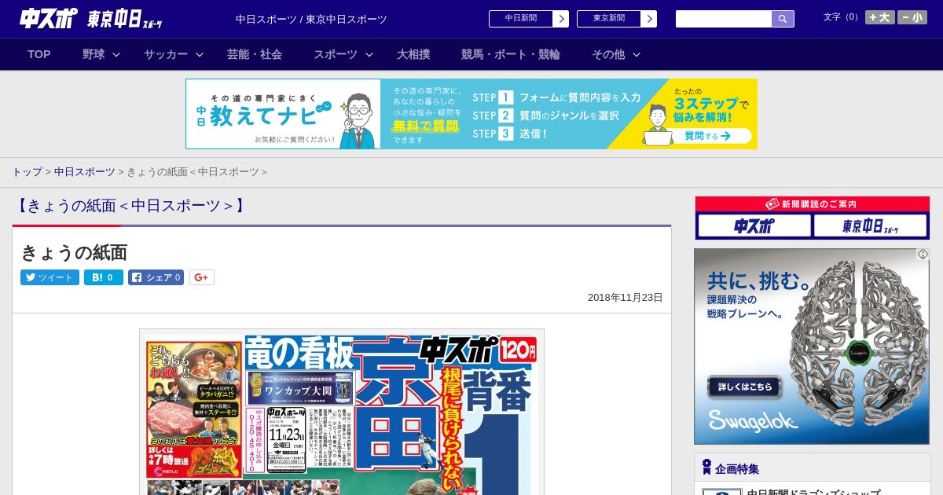Click the Facebook シェア button
This screenshot has height=495, width=943.
click(x=156, y=277)
